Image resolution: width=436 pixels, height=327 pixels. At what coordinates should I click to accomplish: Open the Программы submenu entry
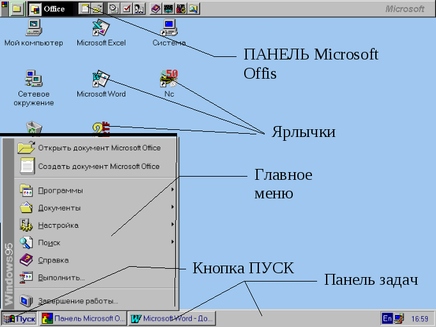coord(95,190)
